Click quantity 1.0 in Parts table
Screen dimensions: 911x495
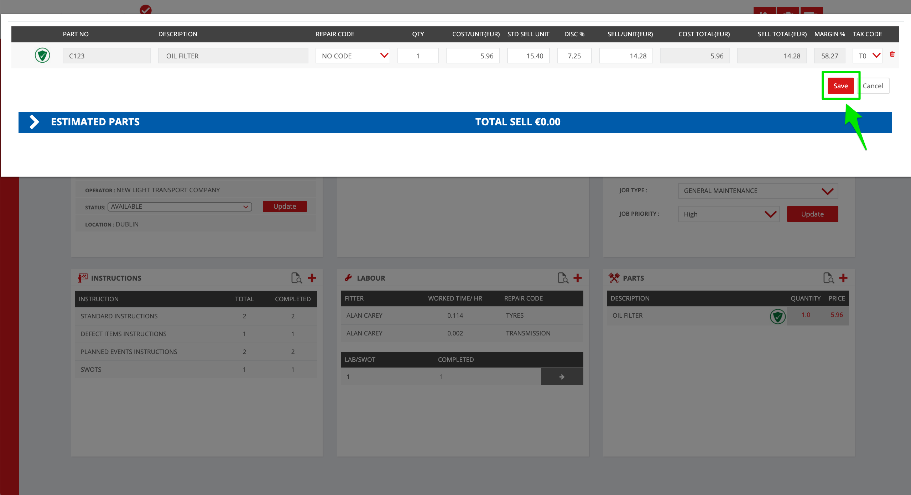(806, 315)
